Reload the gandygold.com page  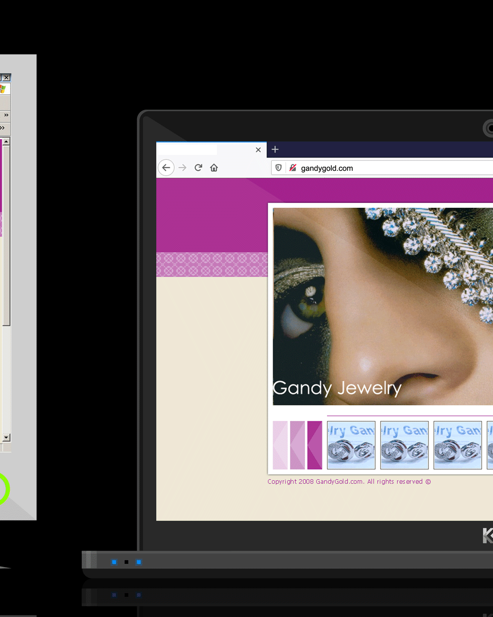(x=198, y=168)
